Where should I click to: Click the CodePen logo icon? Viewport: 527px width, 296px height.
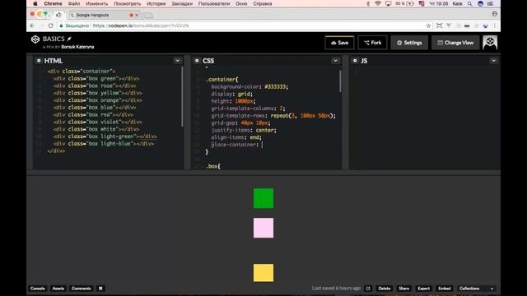click(35, 39)
